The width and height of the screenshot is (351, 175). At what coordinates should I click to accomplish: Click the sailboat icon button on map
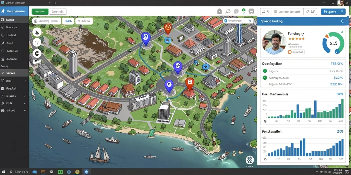click(x=37, y=32)
